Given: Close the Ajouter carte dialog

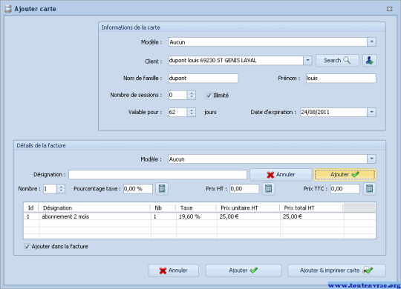Looking at the screenshot, I should 389,9.
